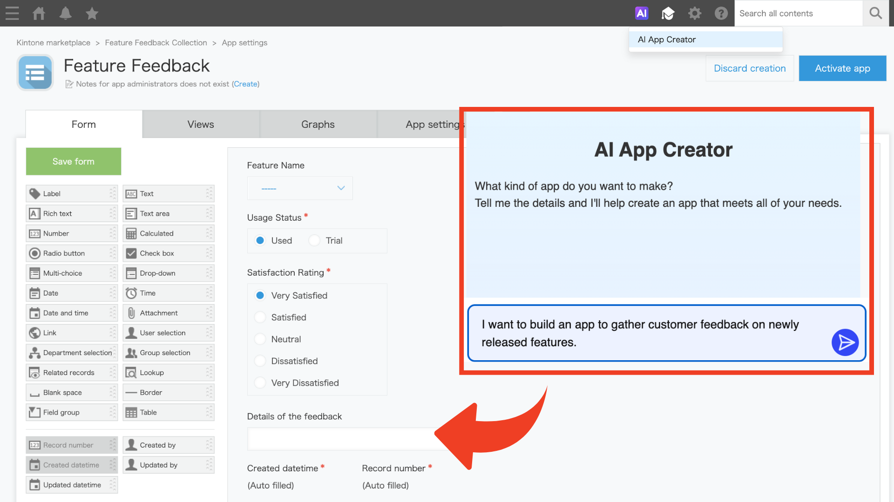Click the graduation cap learning icon
The image size is (894, 502).
[668, 13]
